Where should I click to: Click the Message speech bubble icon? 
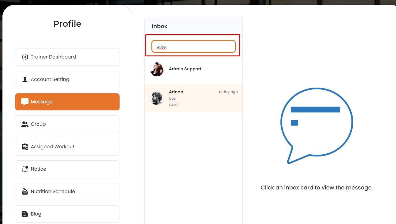(25, 102)
